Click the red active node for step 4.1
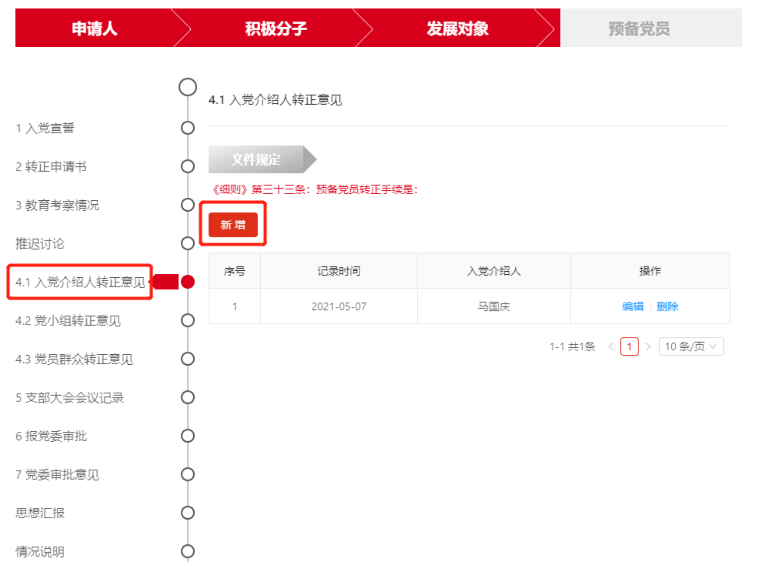Image resolution: width=757 pixels, height=562 pixels. (x=188, y=282)
